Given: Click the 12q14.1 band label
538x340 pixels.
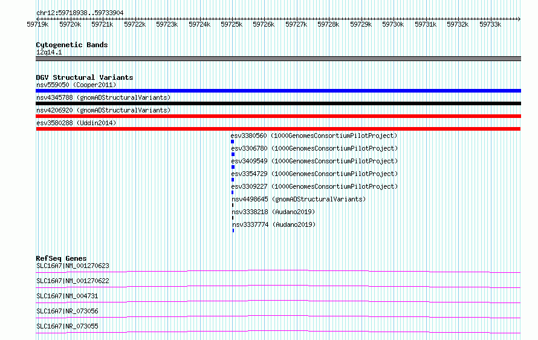Looking at the screenshot, I should (x=49, y=52).
